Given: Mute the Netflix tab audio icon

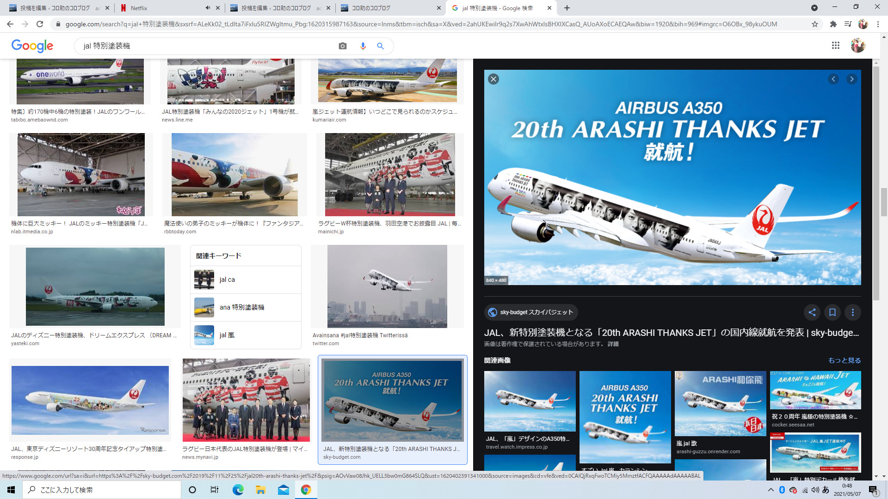Looking at the screenshot, I should click(208, 8).
